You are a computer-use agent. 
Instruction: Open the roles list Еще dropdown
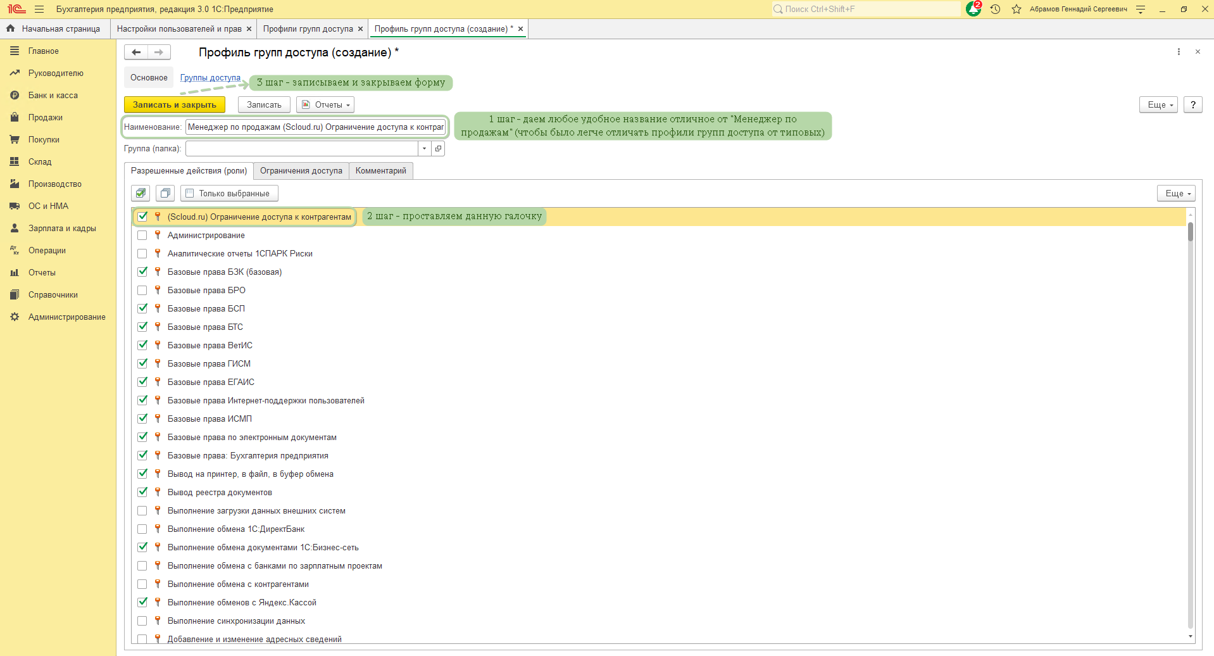point(1176,194)
